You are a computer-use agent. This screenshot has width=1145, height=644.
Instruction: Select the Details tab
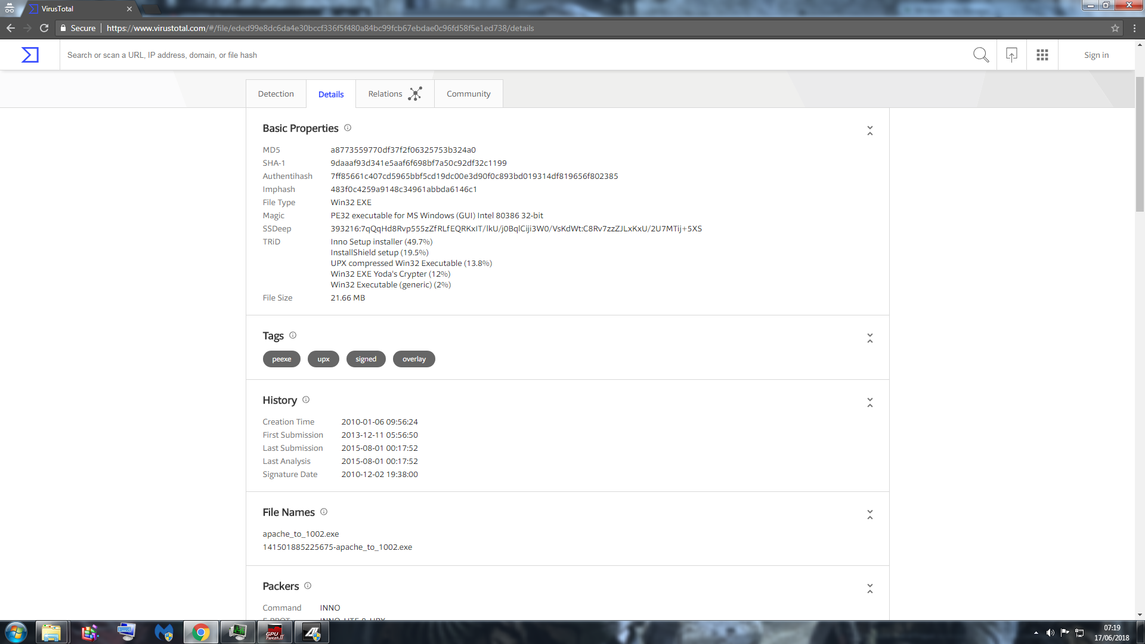[331, 94]
